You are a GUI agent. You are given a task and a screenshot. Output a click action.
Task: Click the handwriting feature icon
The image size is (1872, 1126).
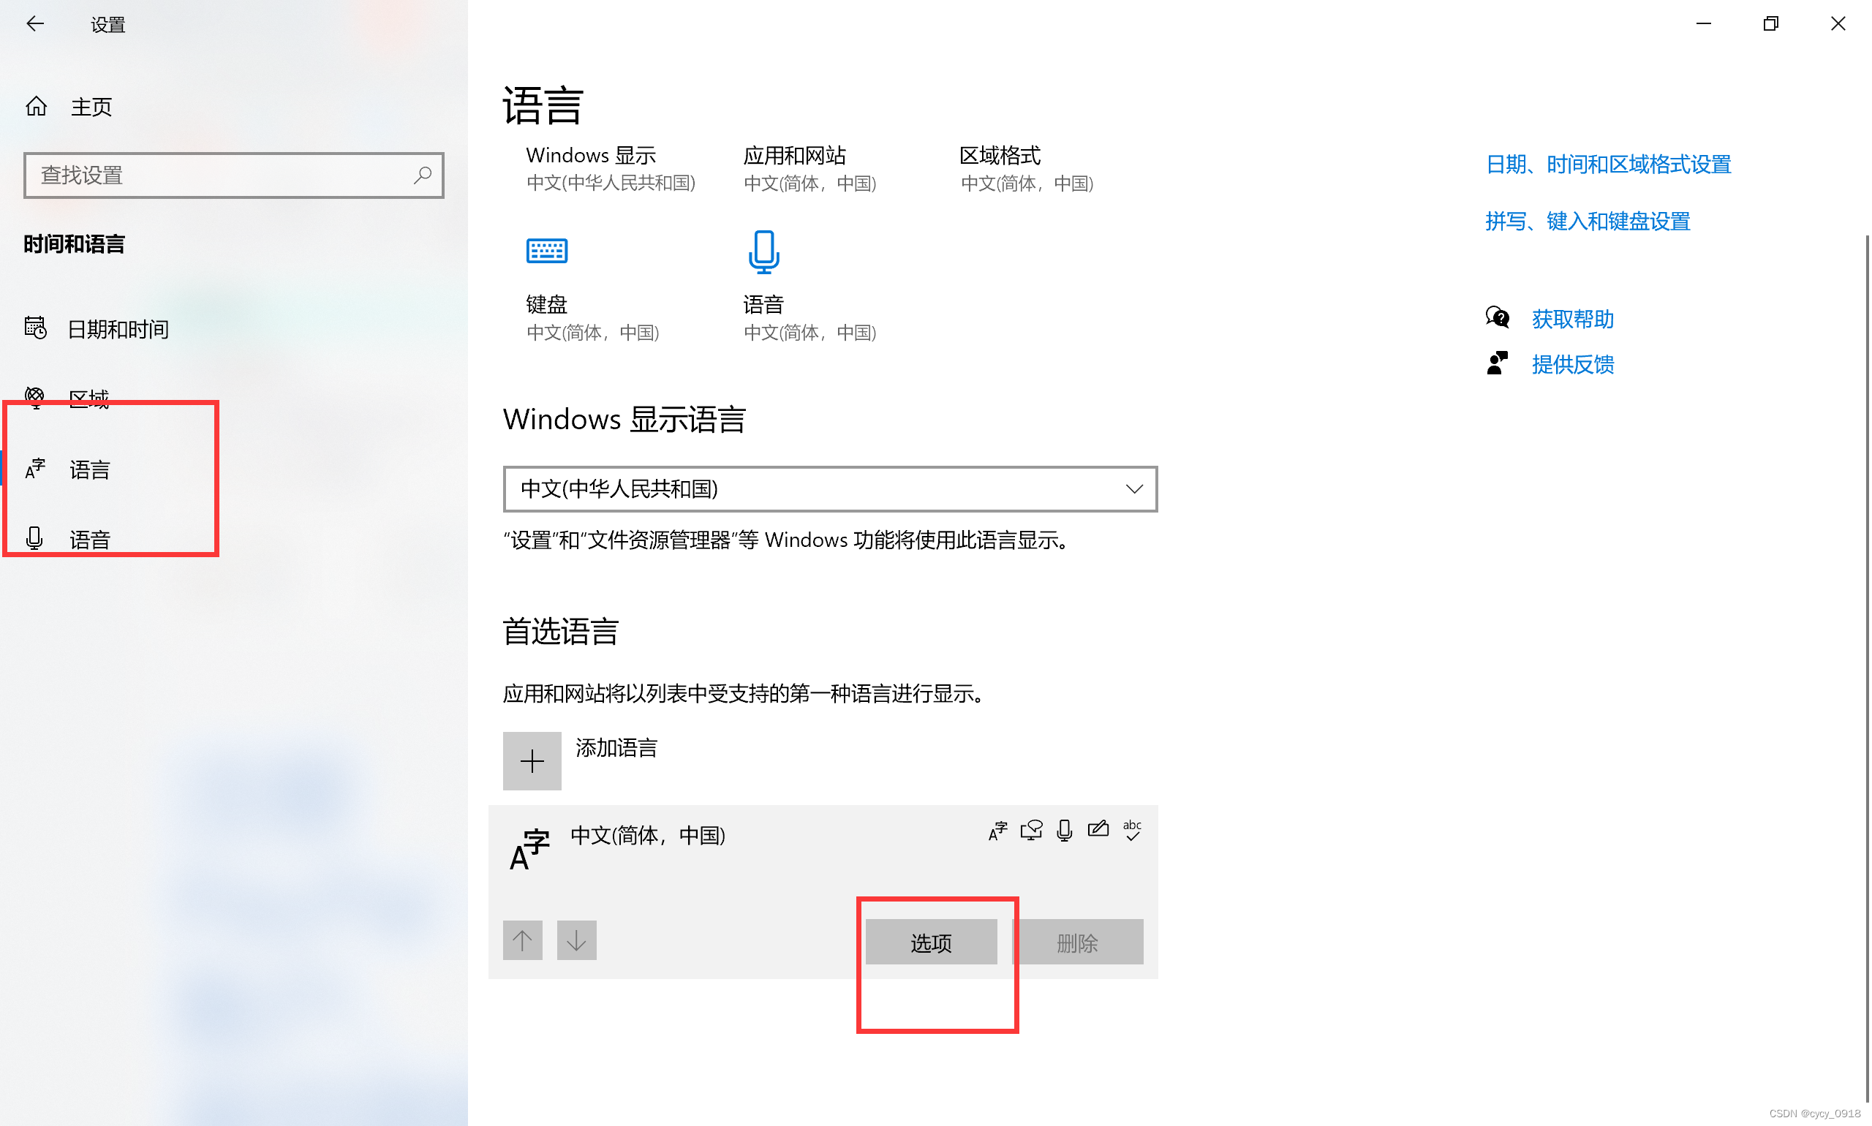(x=1098, y=830)
